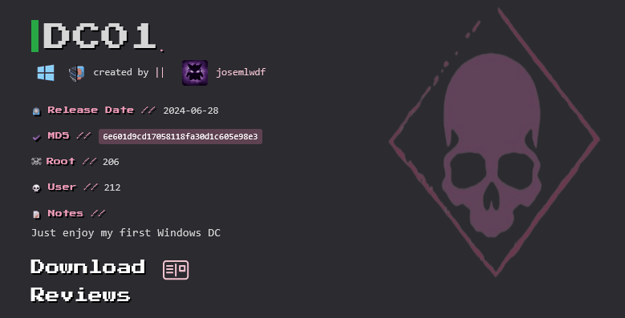
Task: Open the writeups icon next to Download
Action: pos(176,270)
